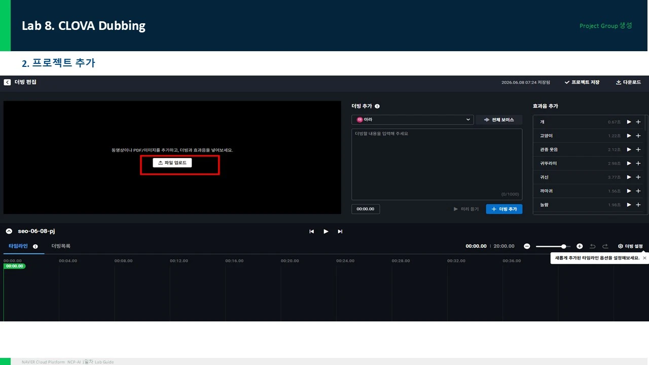Viewport: 649px width, 365px height.
Task: Collapse the seo-06-08-pj project panel
Action: click(9, 231)
